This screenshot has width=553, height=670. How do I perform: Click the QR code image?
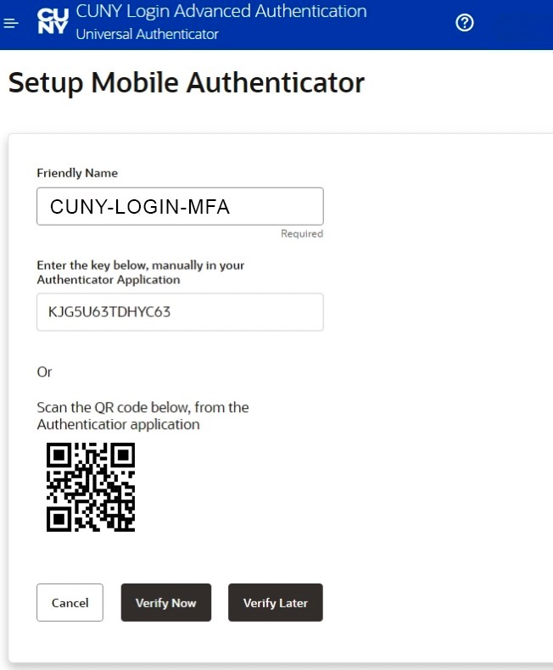pyautogui.click(x=91, y=487)
